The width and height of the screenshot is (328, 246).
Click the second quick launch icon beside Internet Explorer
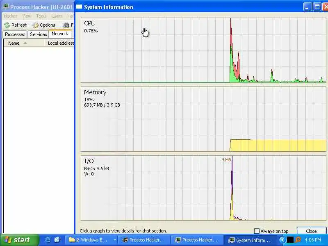[x=57, y=240]
